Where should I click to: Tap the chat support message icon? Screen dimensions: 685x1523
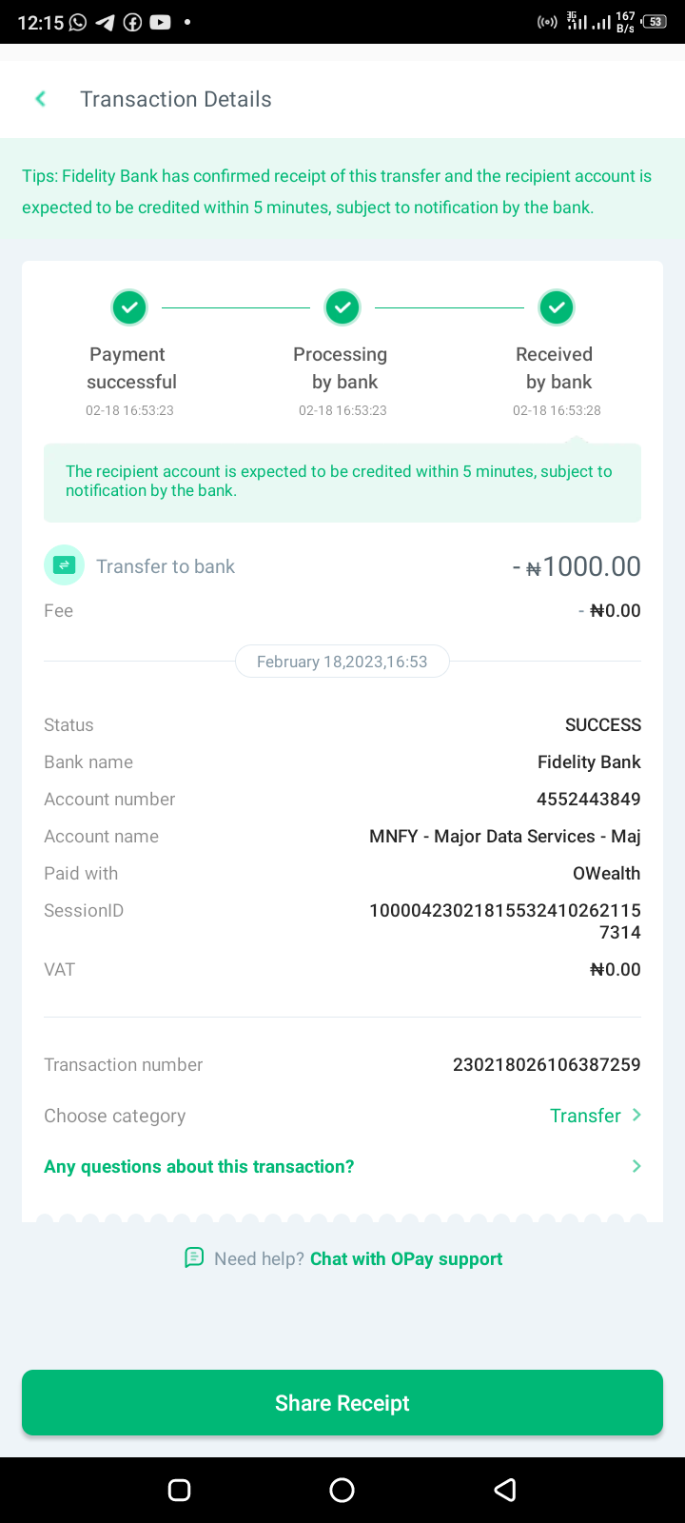[194, 1258]
